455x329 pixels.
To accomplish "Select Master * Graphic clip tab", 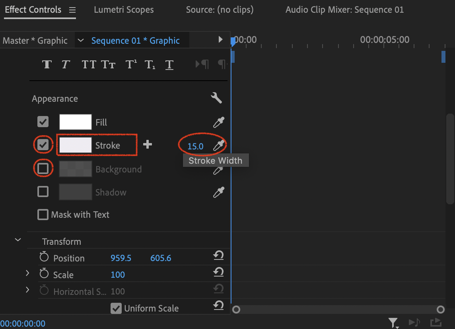I will click(x=35, y=41).
